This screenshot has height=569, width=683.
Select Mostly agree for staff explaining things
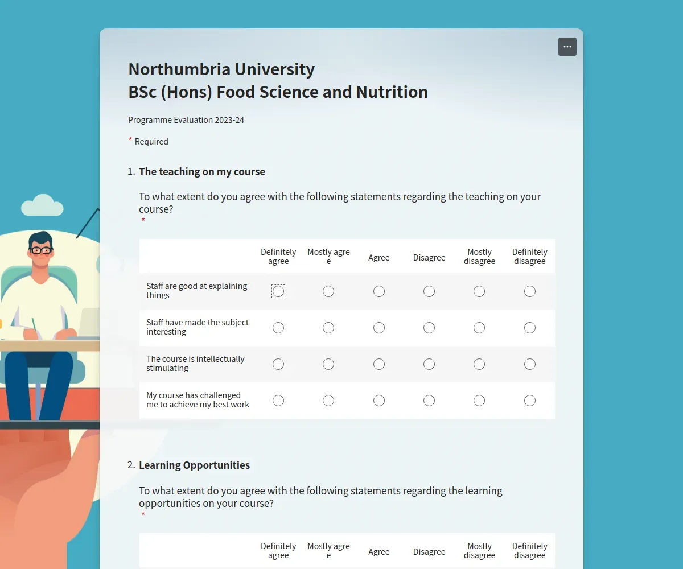328,291
